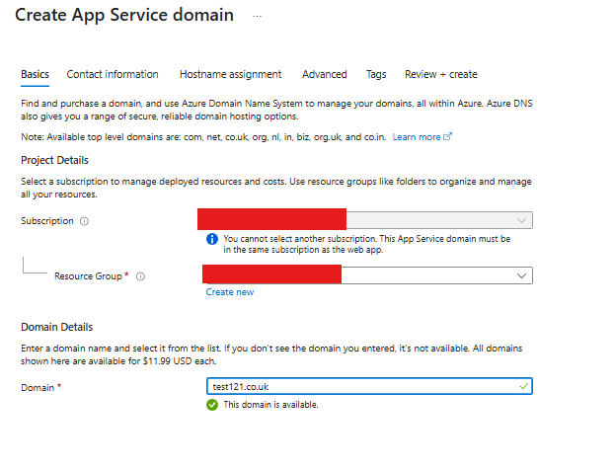This screenshot has height=468, width=614.
Task: Open the Tags tab
Action: [x=376, y=74]
